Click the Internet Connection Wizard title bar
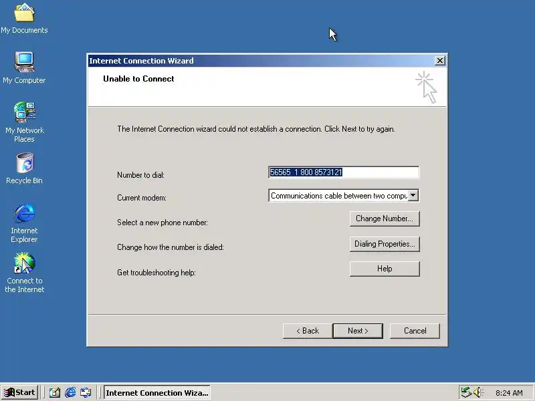The height and width of the screenshot is (401, 535). (x=261, y=61)
